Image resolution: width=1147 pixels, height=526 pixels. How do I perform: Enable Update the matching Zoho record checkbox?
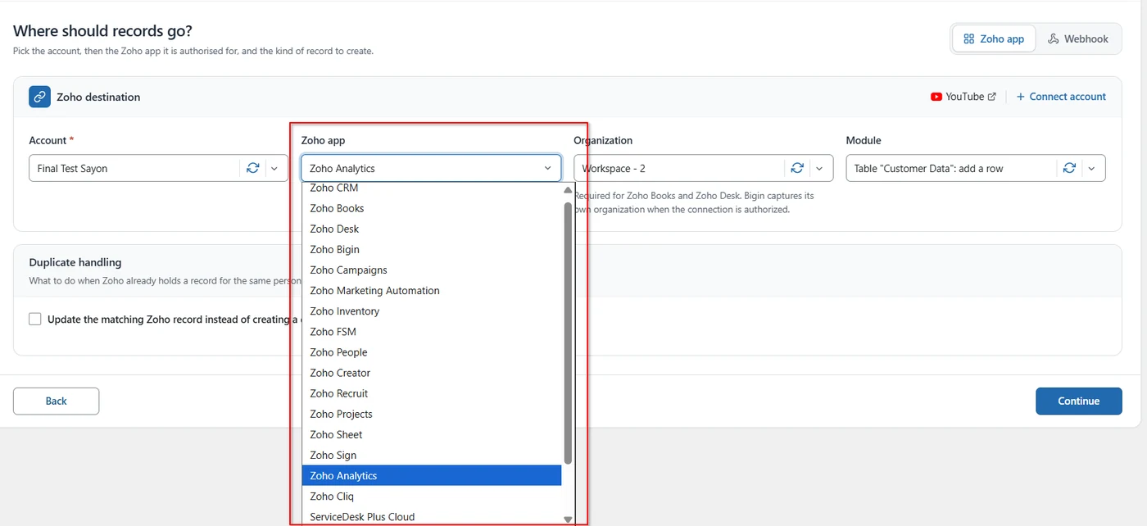[35, 320]
